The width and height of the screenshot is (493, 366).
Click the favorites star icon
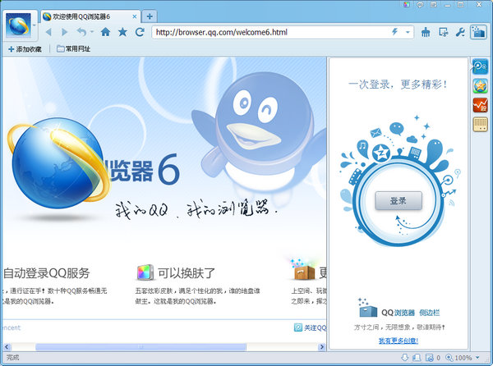[x=122, y=32]
